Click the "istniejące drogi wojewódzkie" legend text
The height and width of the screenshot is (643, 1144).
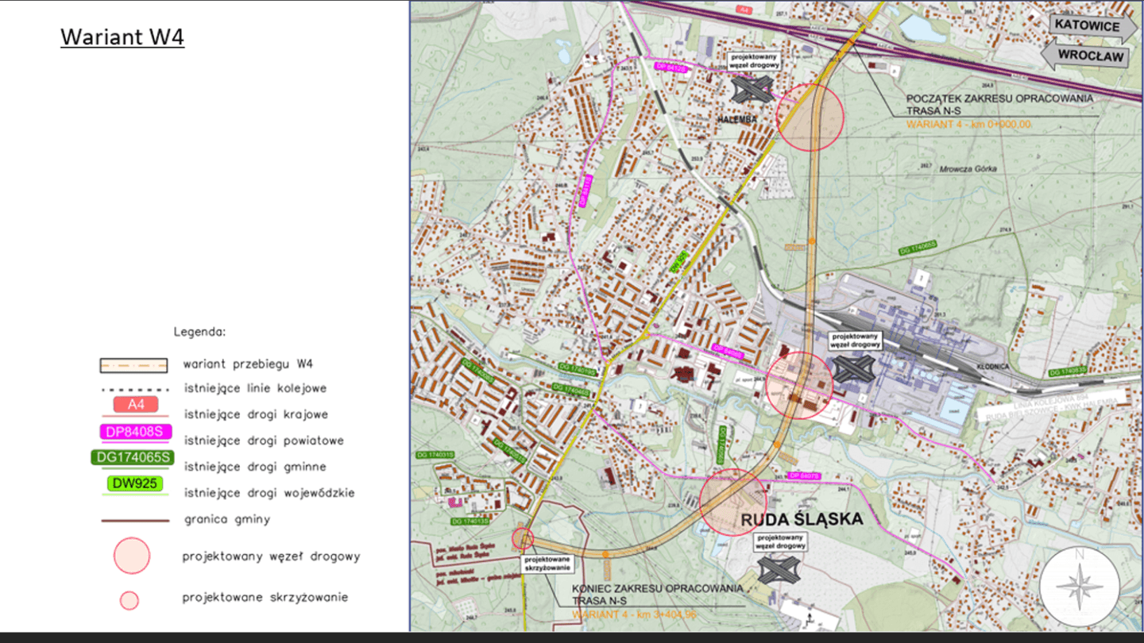pos(269,493)
